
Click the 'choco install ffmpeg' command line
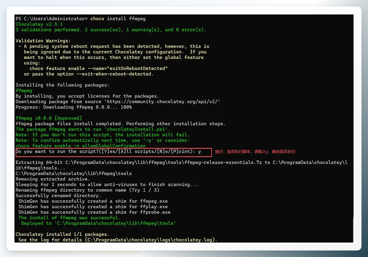(81, 19)
